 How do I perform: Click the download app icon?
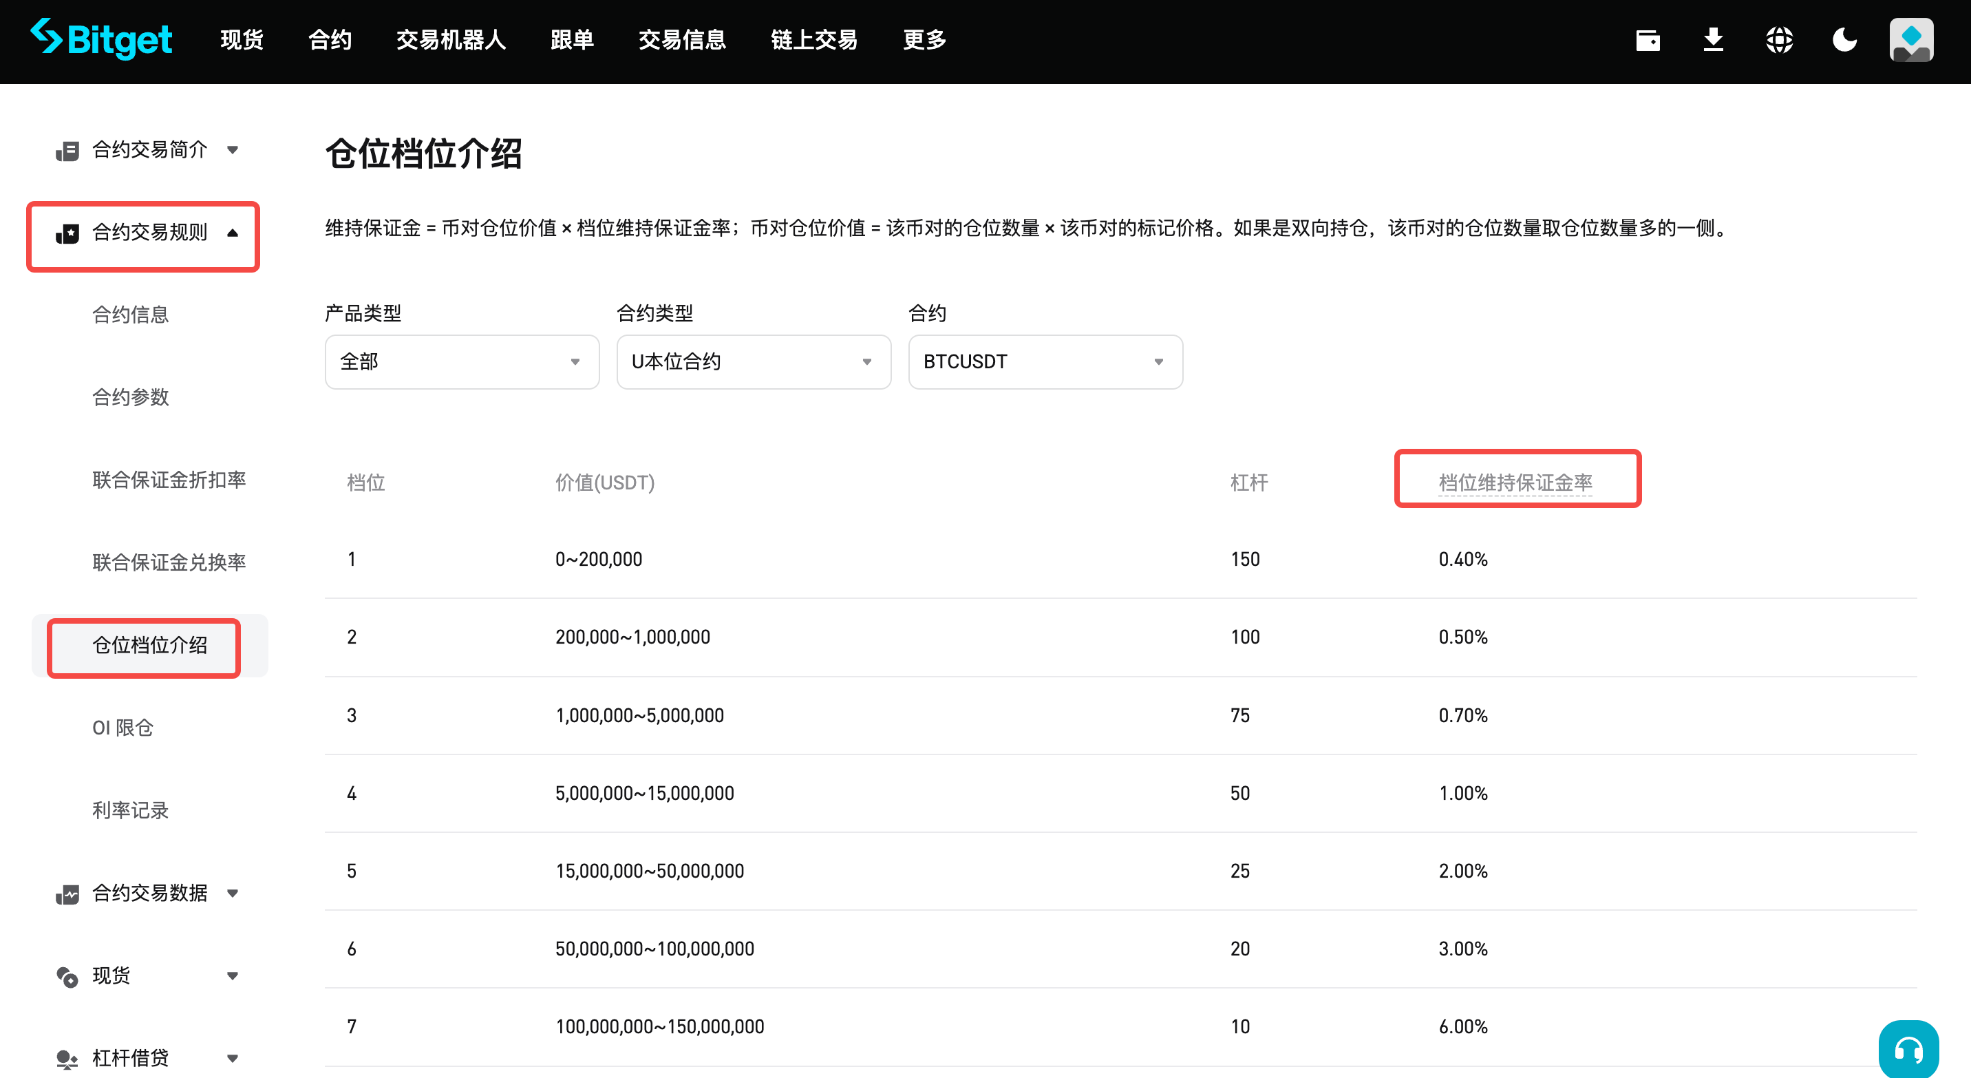point(1713,40)
